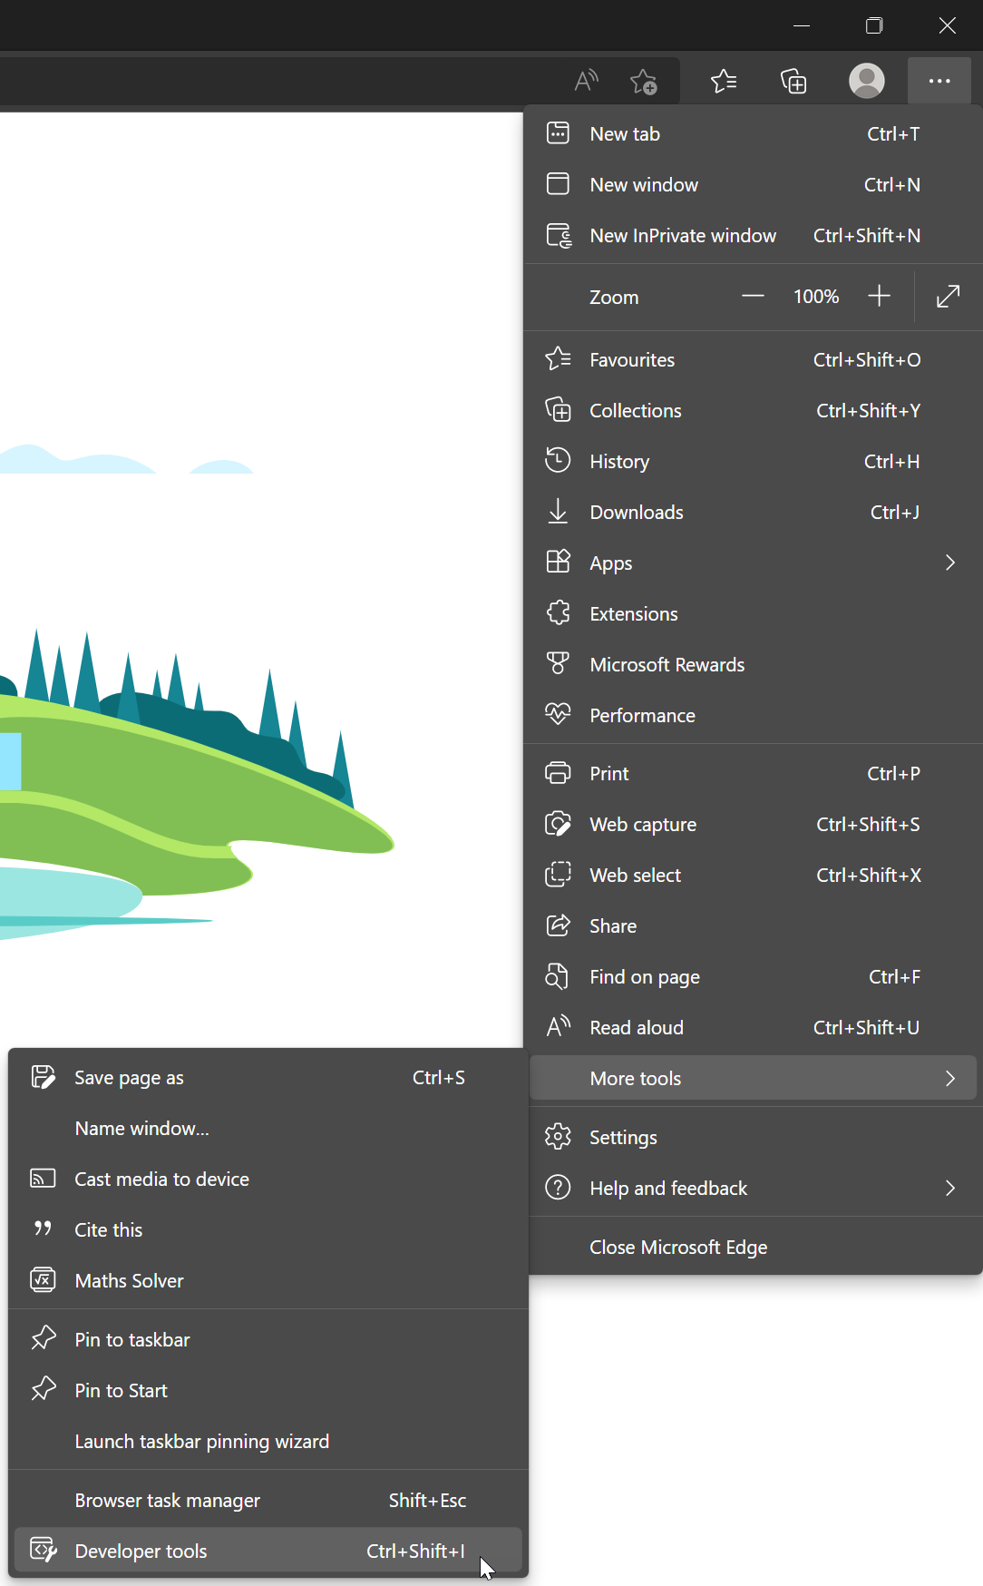The width and height of the screenshot is (983, 1586).
Task: Click the Settings and more ellipsis button
Action: [939, 81]
